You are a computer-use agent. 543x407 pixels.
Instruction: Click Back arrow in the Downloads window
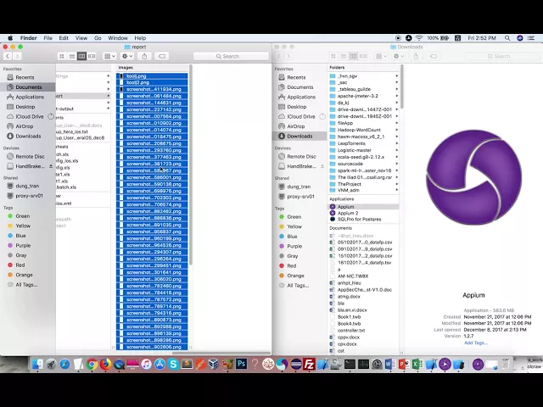[279, 56]
